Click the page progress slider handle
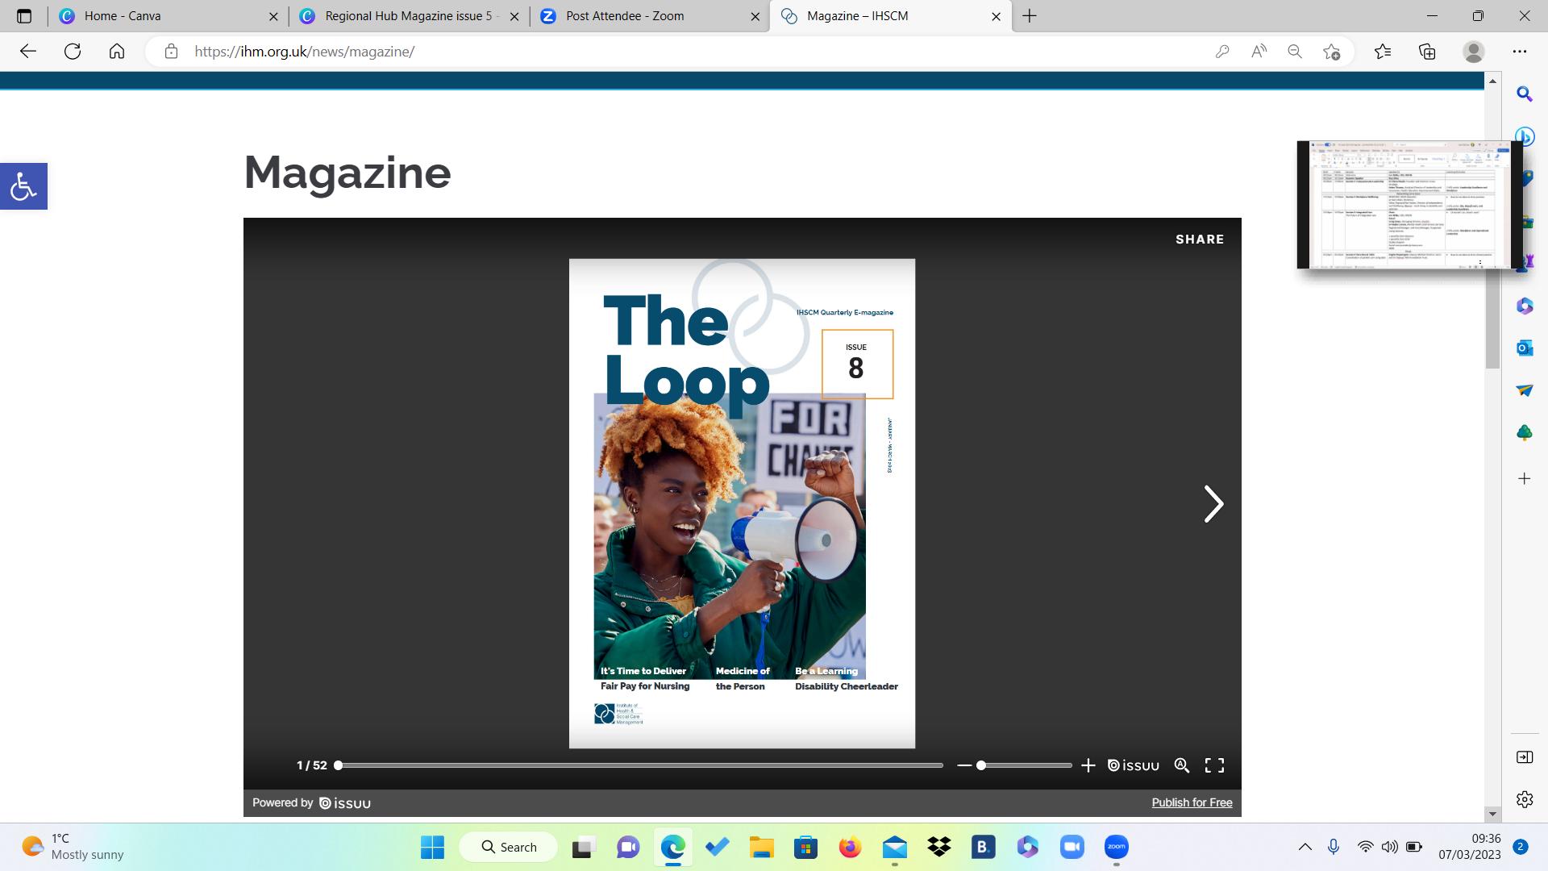1548x871 pixels. (x=339, y=765)
